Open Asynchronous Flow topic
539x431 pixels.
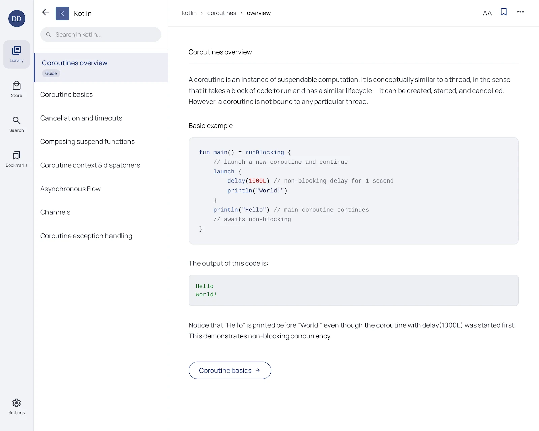(101, 189)
